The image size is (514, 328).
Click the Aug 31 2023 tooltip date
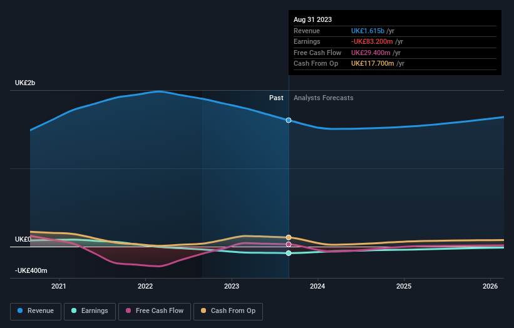313,19
